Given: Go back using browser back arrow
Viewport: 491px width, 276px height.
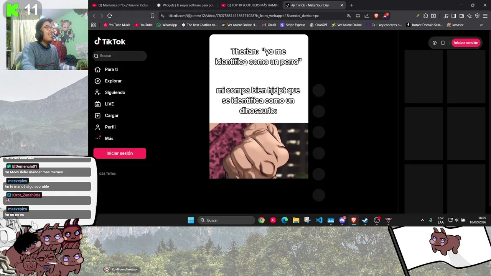Looking at the screenshot, I should pyautogui.click(x=94, y=16).
